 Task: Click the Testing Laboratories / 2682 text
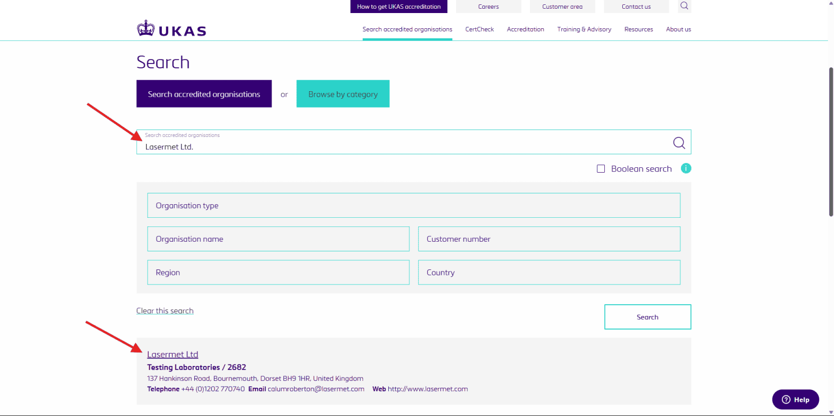197,367
